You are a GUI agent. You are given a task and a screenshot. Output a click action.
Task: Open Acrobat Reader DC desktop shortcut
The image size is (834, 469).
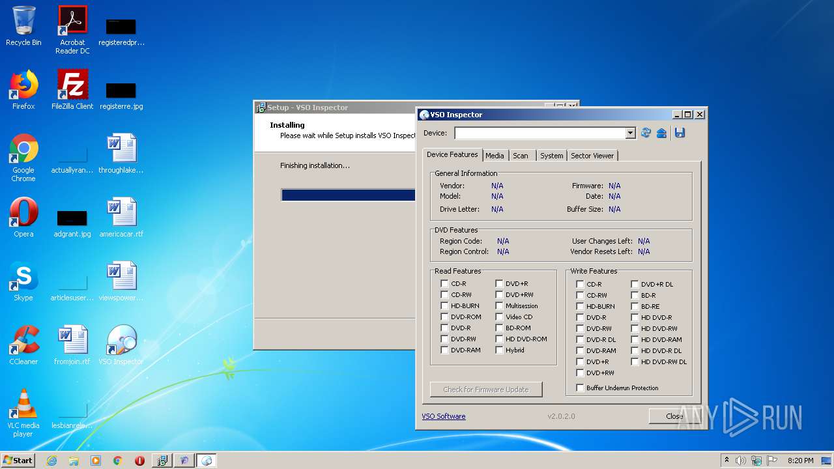(72, 30)
